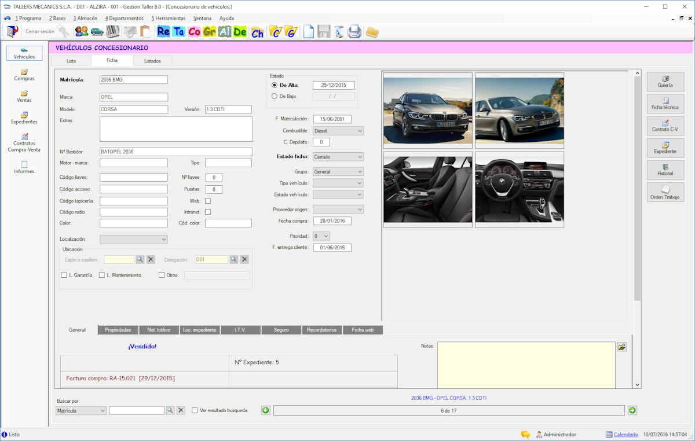Open Compras in the left sidebar
695x441 pixels.
[x=24, y=75]
